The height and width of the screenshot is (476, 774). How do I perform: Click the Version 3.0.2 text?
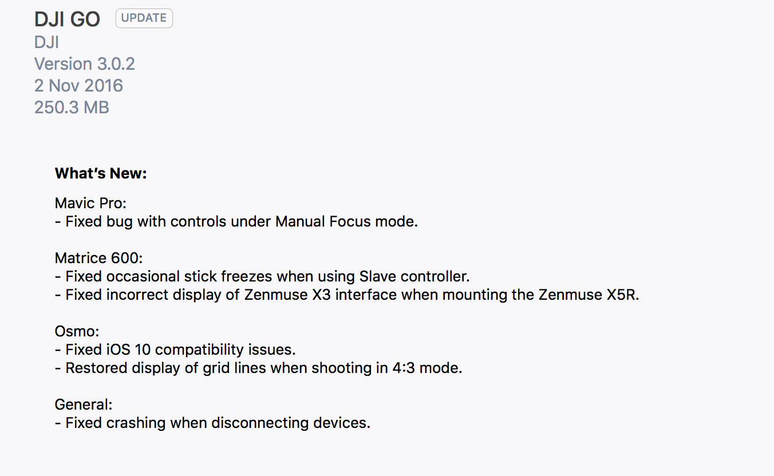[x=85, y=64]
